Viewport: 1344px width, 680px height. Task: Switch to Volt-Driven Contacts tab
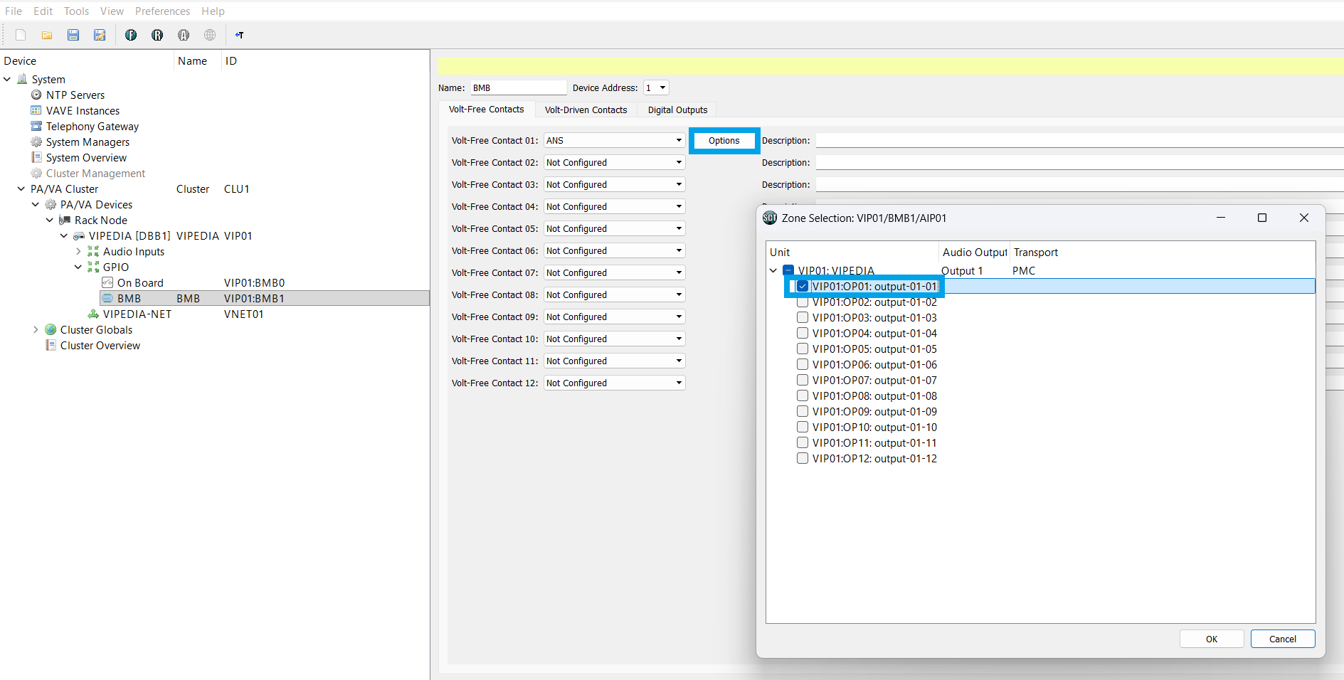pos(586,110)
